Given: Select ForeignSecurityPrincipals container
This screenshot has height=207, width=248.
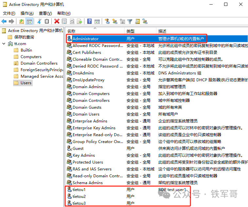Looking at the screenshot, I should point(42,70).
